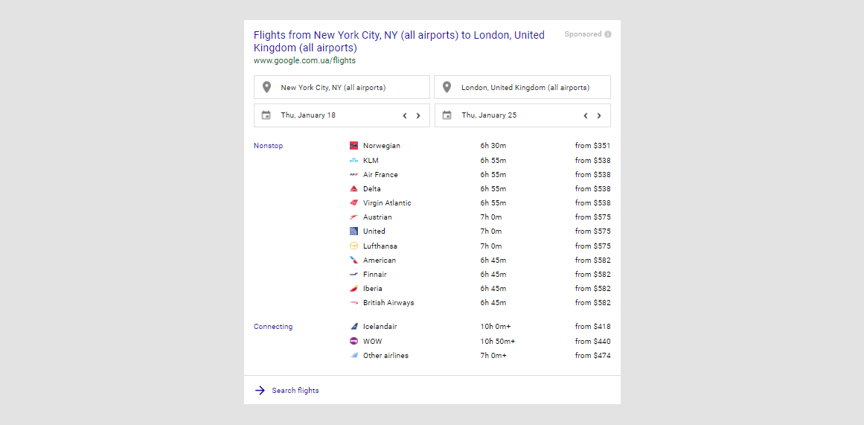The width and height of the screenshot is (864, 425).
Task: Select the Connecting flights category
Action: coord(273,327)
